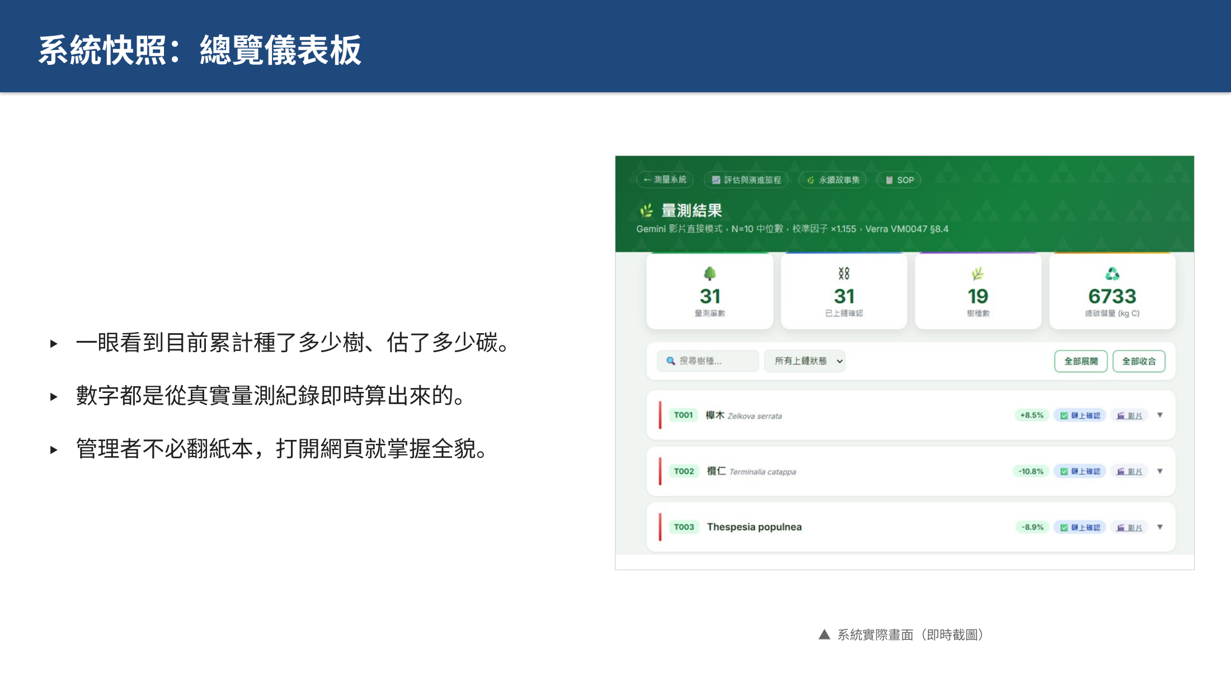Open the 評估與演進旅程 nav pill
Screen dimensions: 1231x692
click(746, 179)
